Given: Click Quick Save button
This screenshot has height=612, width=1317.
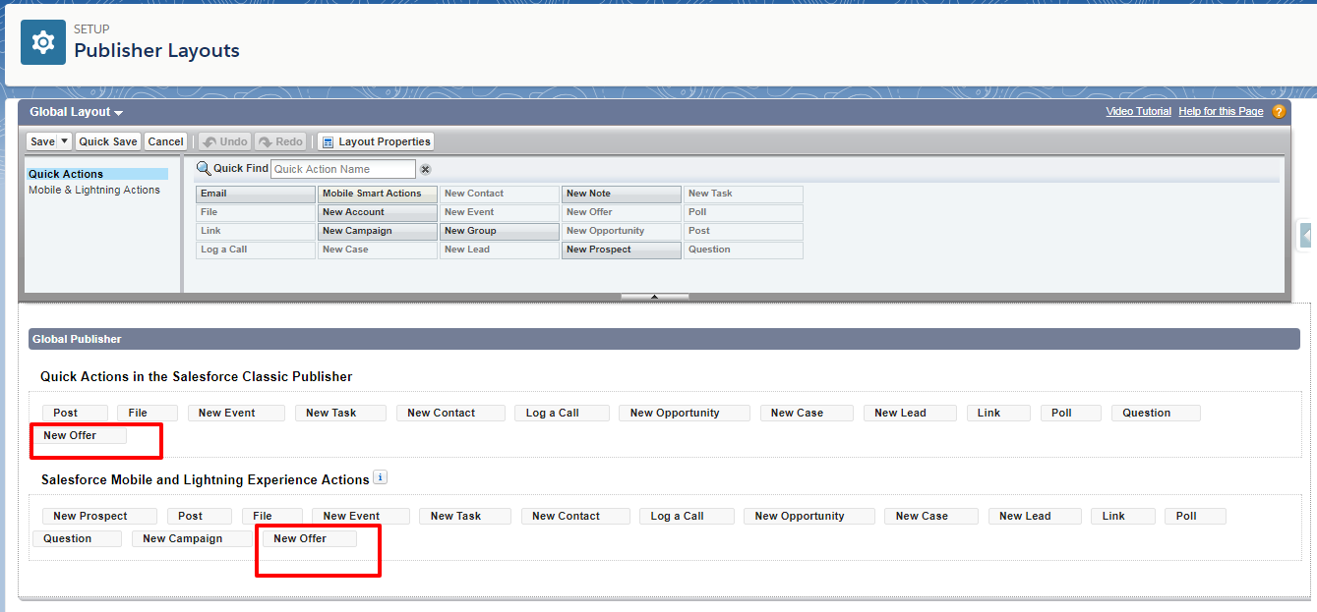Looking at the screenshot, I should pos(108,141).
